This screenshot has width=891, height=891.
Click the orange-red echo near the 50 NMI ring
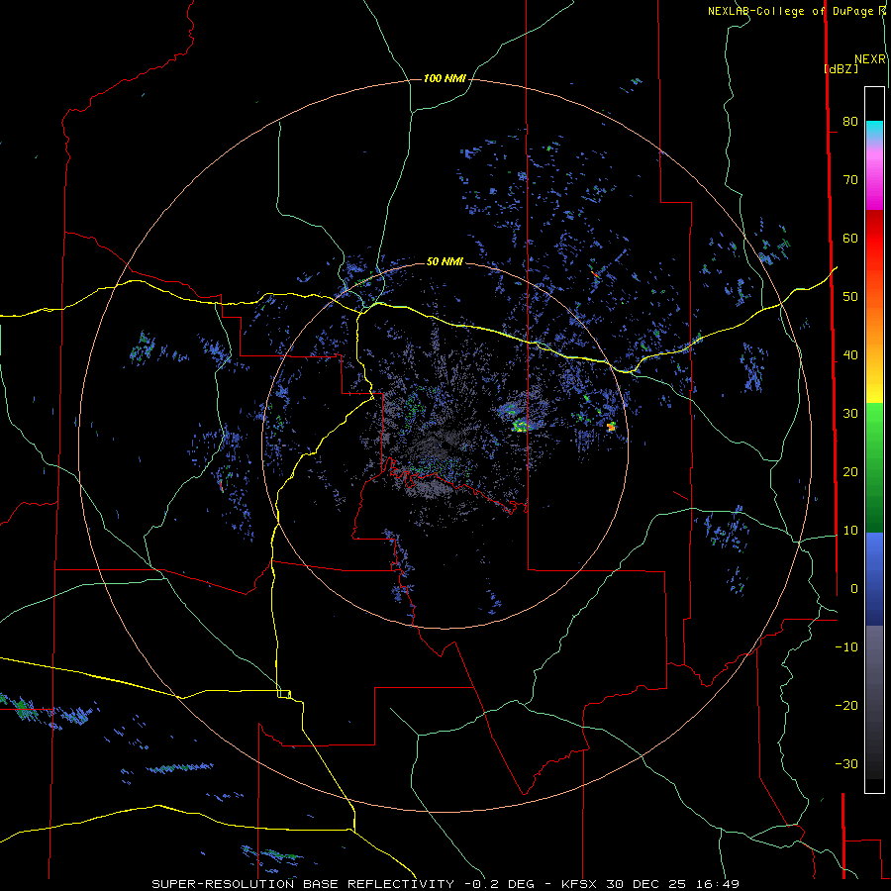[611, 426]
